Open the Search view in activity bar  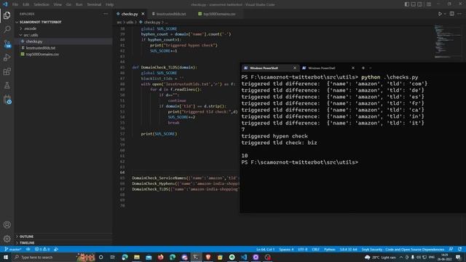(x=7, y=29)
